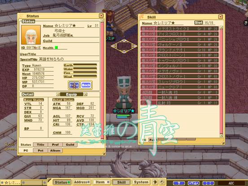This screenshot has width=248, height=186.
Task: Click the left arrow beside Equip
Action: (x=58, y=94)
